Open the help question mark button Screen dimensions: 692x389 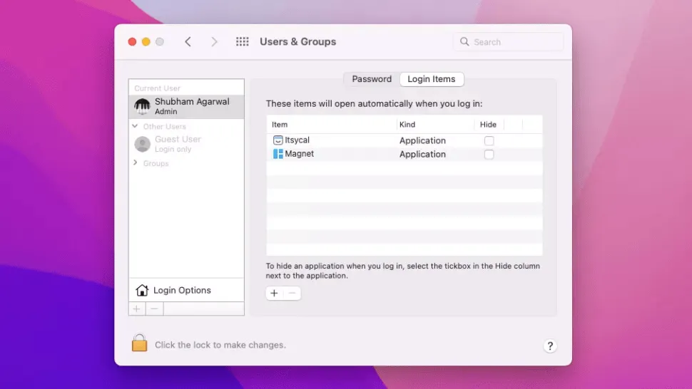pos(549,346)
